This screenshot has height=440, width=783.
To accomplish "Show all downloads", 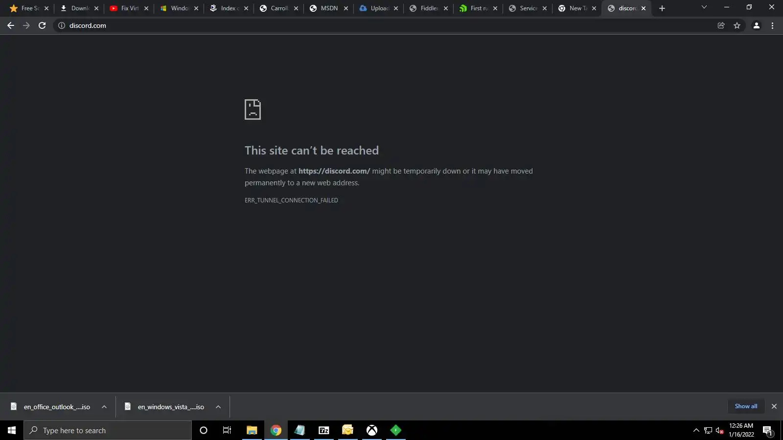I will pos(746,406).
